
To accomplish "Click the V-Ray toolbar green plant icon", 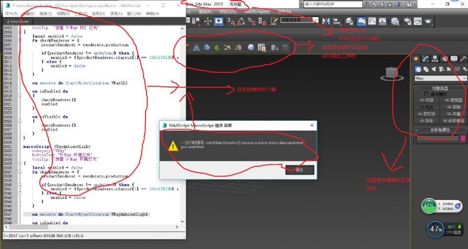I will 217,47.
